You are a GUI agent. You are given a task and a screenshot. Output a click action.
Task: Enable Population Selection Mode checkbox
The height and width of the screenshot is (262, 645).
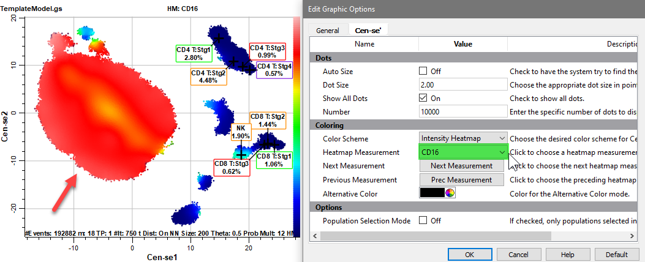click(423, 220)
